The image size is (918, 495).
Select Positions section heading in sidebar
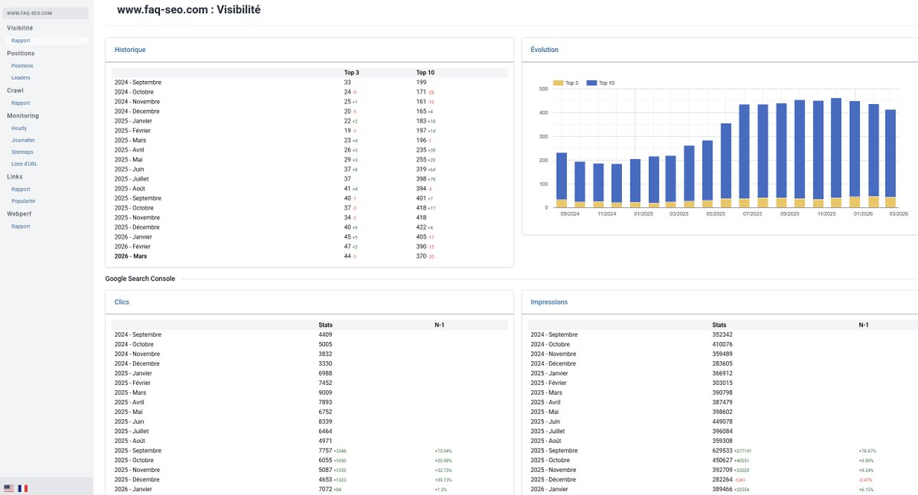21,53
